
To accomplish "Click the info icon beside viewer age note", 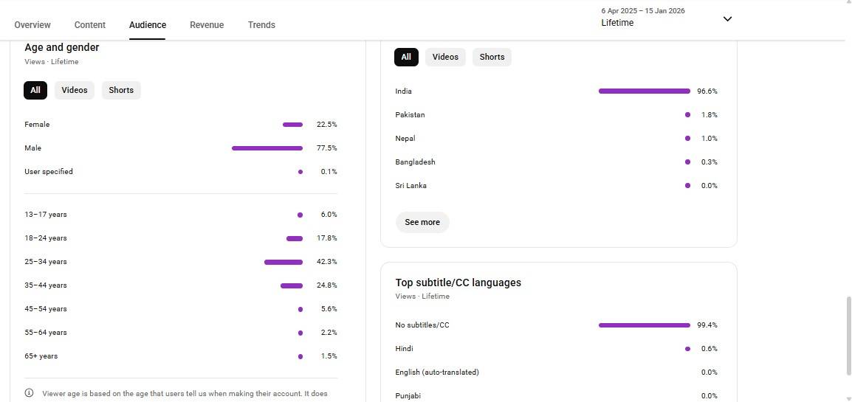I will tap(30, 393).
